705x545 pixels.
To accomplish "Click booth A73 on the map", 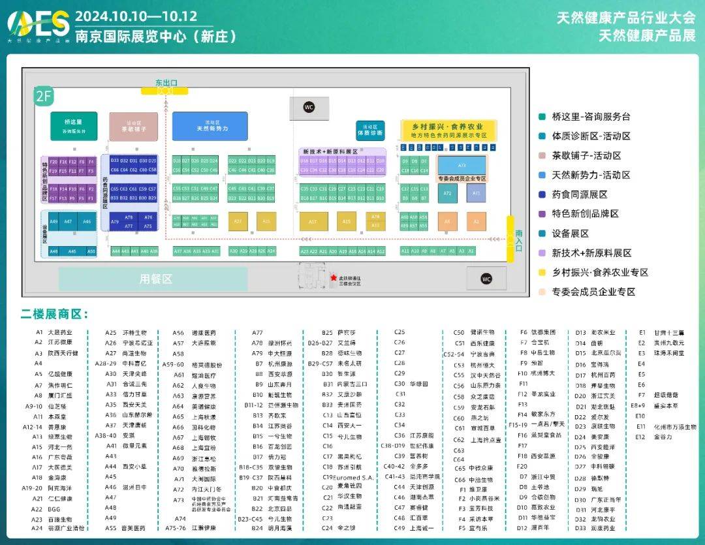I will pyautogui.click(x=462, y=165).
